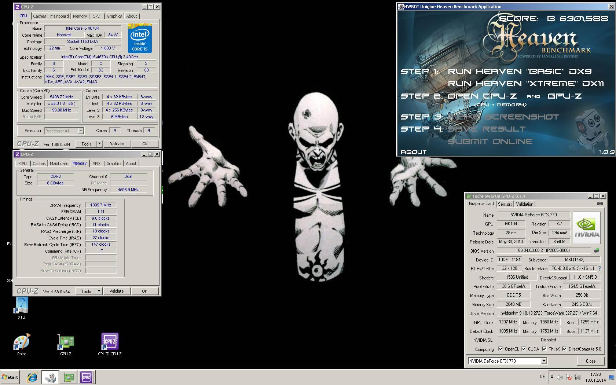Switch to SPD tab in top CPU-Z window
Viewport: 616px width, 385px height.
97,16
